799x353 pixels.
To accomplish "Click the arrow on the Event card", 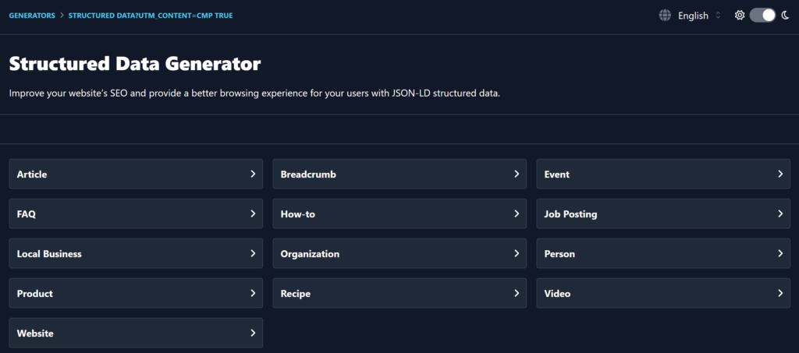I will coord(780,174).
